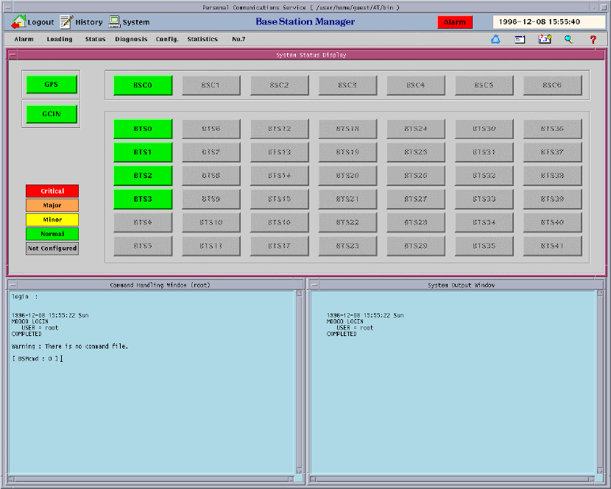The height and width of the screenshot is (489, 611).
Task: Click the BSMcmd command prompt line
Action: coord(37,359)
